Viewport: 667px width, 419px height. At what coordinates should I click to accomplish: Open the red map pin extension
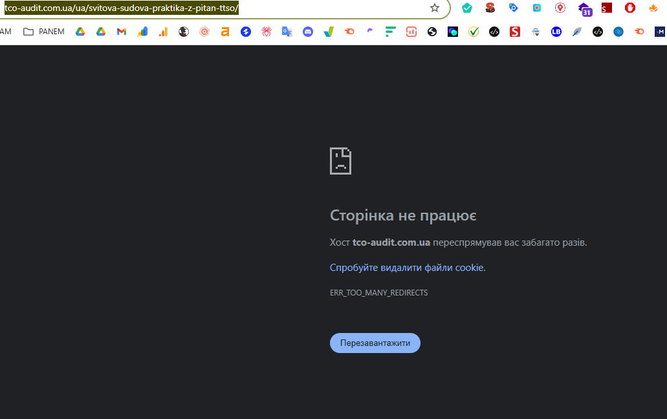560,8
